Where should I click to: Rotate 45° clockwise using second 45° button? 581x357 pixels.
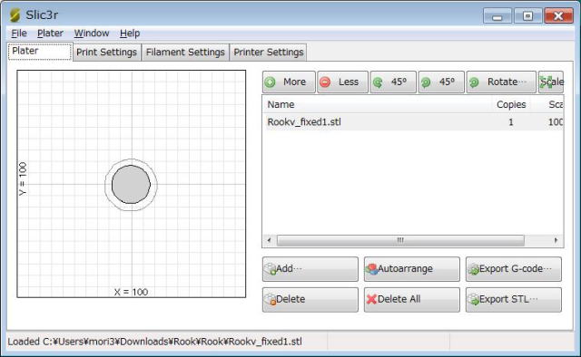(x=441, y=82)
